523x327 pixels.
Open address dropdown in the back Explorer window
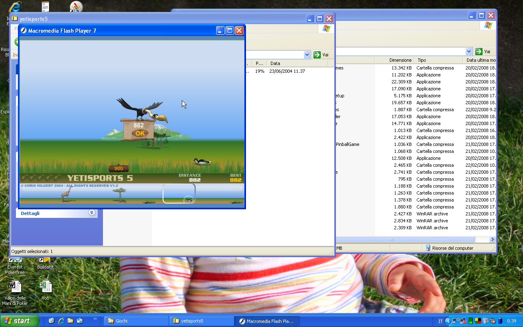469,52
